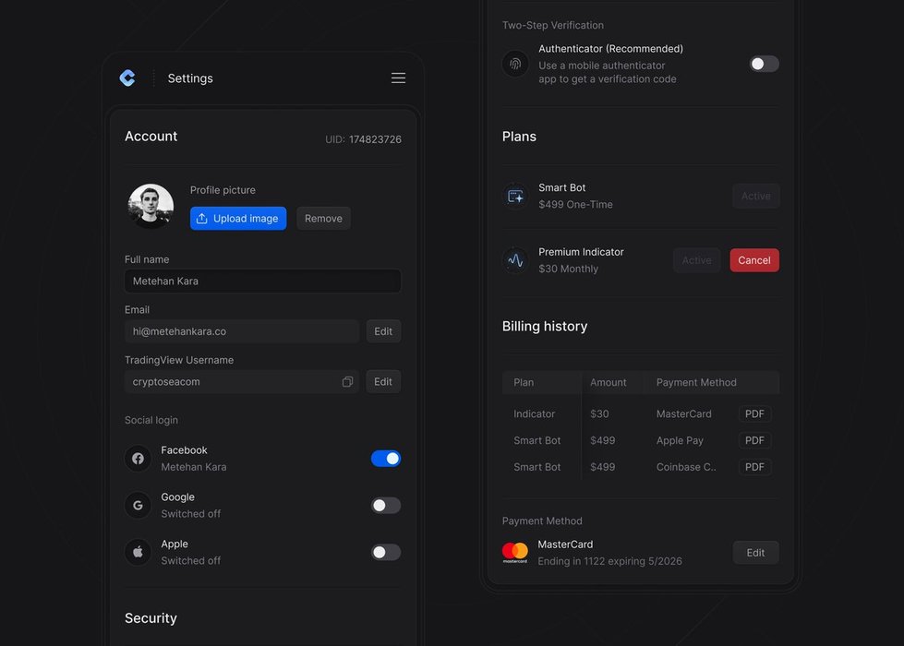Screen dimensions: 904x646
Task: Remove the profile picture
Action: click(323, 219)
